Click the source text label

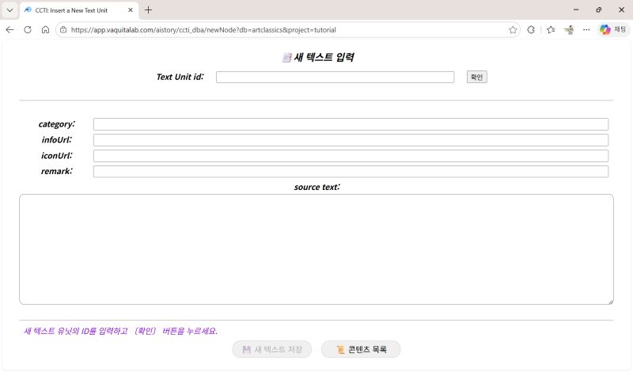pos(317,187)
